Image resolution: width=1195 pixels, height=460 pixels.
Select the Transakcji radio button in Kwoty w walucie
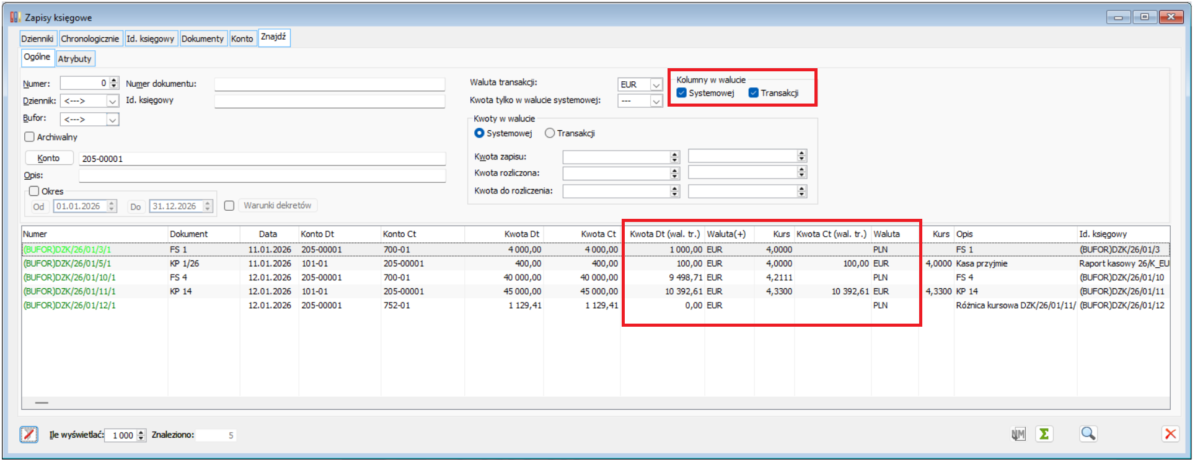coord(550,133)
